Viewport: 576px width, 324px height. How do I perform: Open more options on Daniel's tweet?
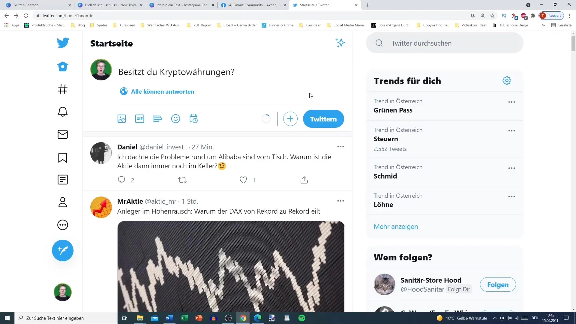point(340,147)
